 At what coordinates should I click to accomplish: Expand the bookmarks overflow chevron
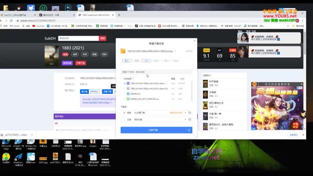[x=288, y=26]
